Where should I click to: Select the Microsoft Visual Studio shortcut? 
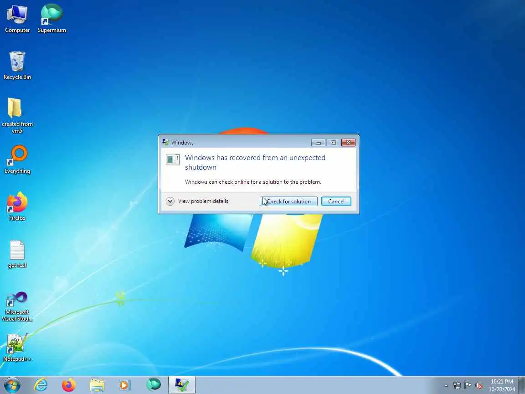[17, 306]
